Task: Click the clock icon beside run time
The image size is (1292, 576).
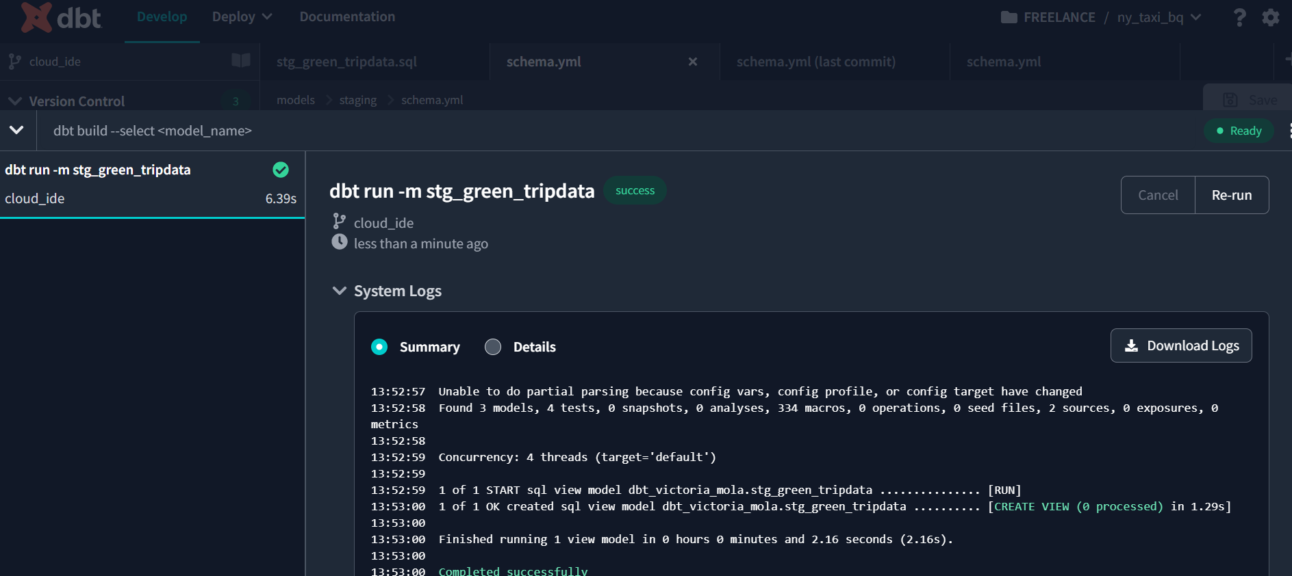Action: click(x=340, y=242)
